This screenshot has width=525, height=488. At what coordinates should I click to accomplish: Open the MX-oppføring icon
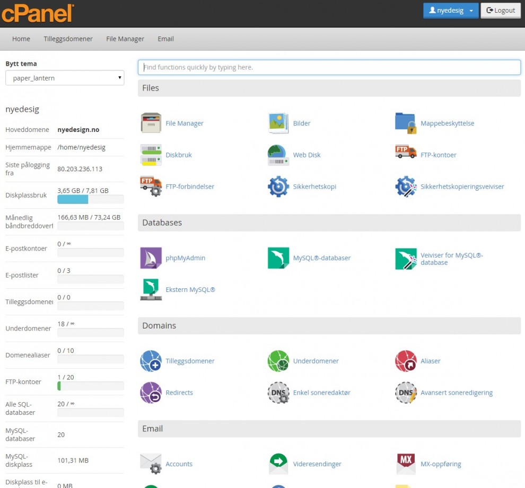point(406,464)
